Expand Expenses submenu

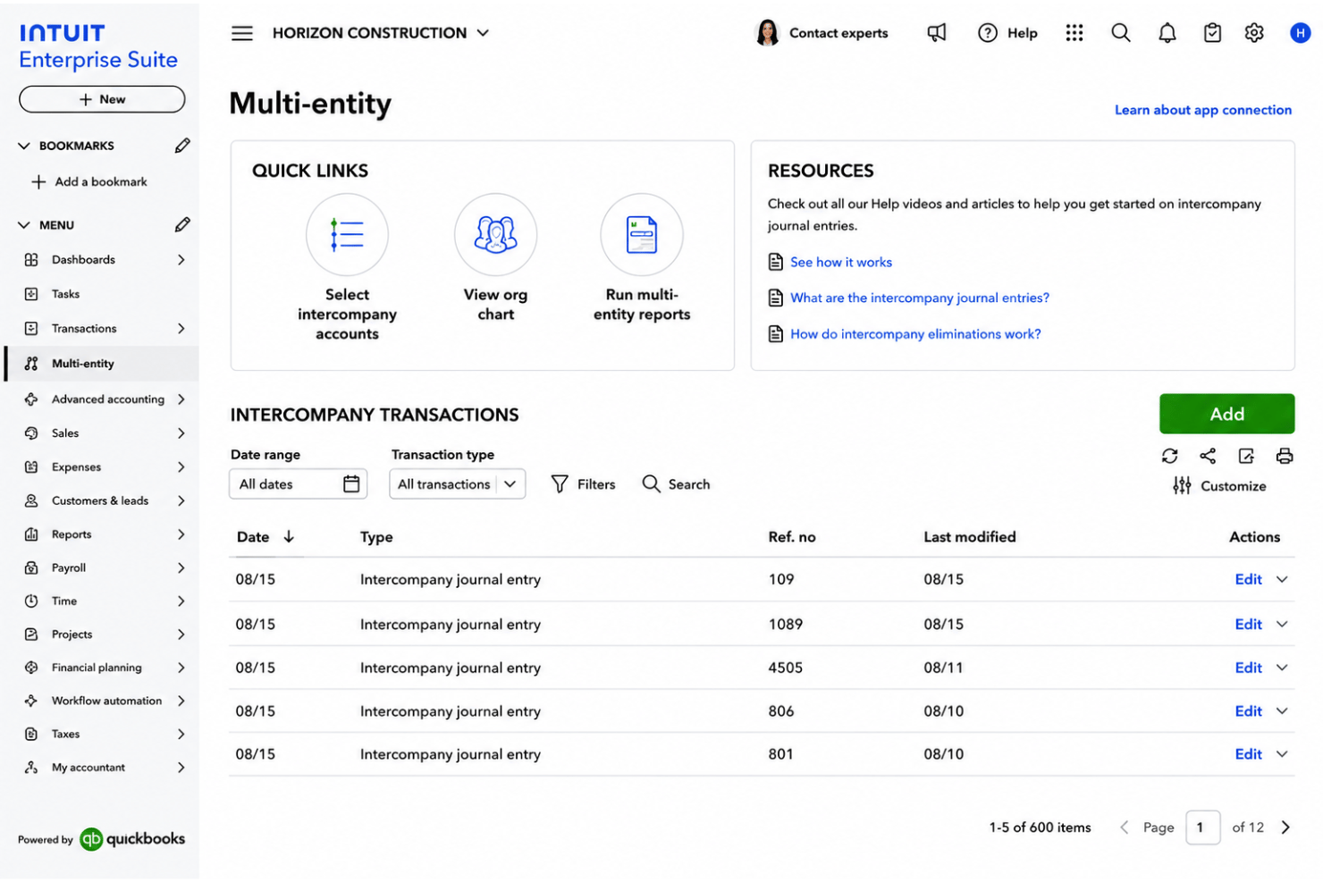[x=181, y=467]
